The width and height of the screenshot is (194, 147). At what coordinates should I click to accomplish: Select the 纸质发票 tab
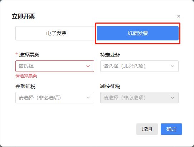coord(138,33)
